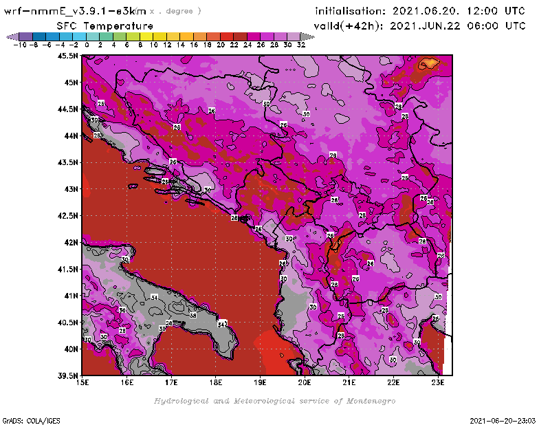The image size is (550, 425).
Task: Click the model title text wrf-nmmE_v3.9.1-e3km
Action: pos(75,11)
